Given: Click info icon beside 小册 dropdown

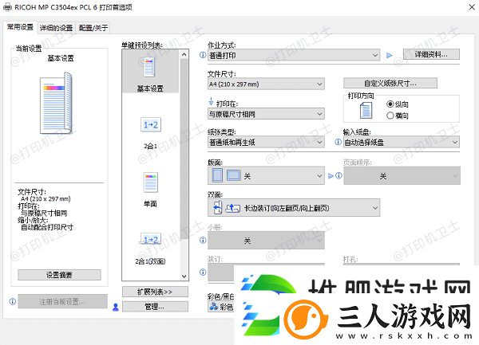Looking at the screenshot, I should (x=203, y=240).
